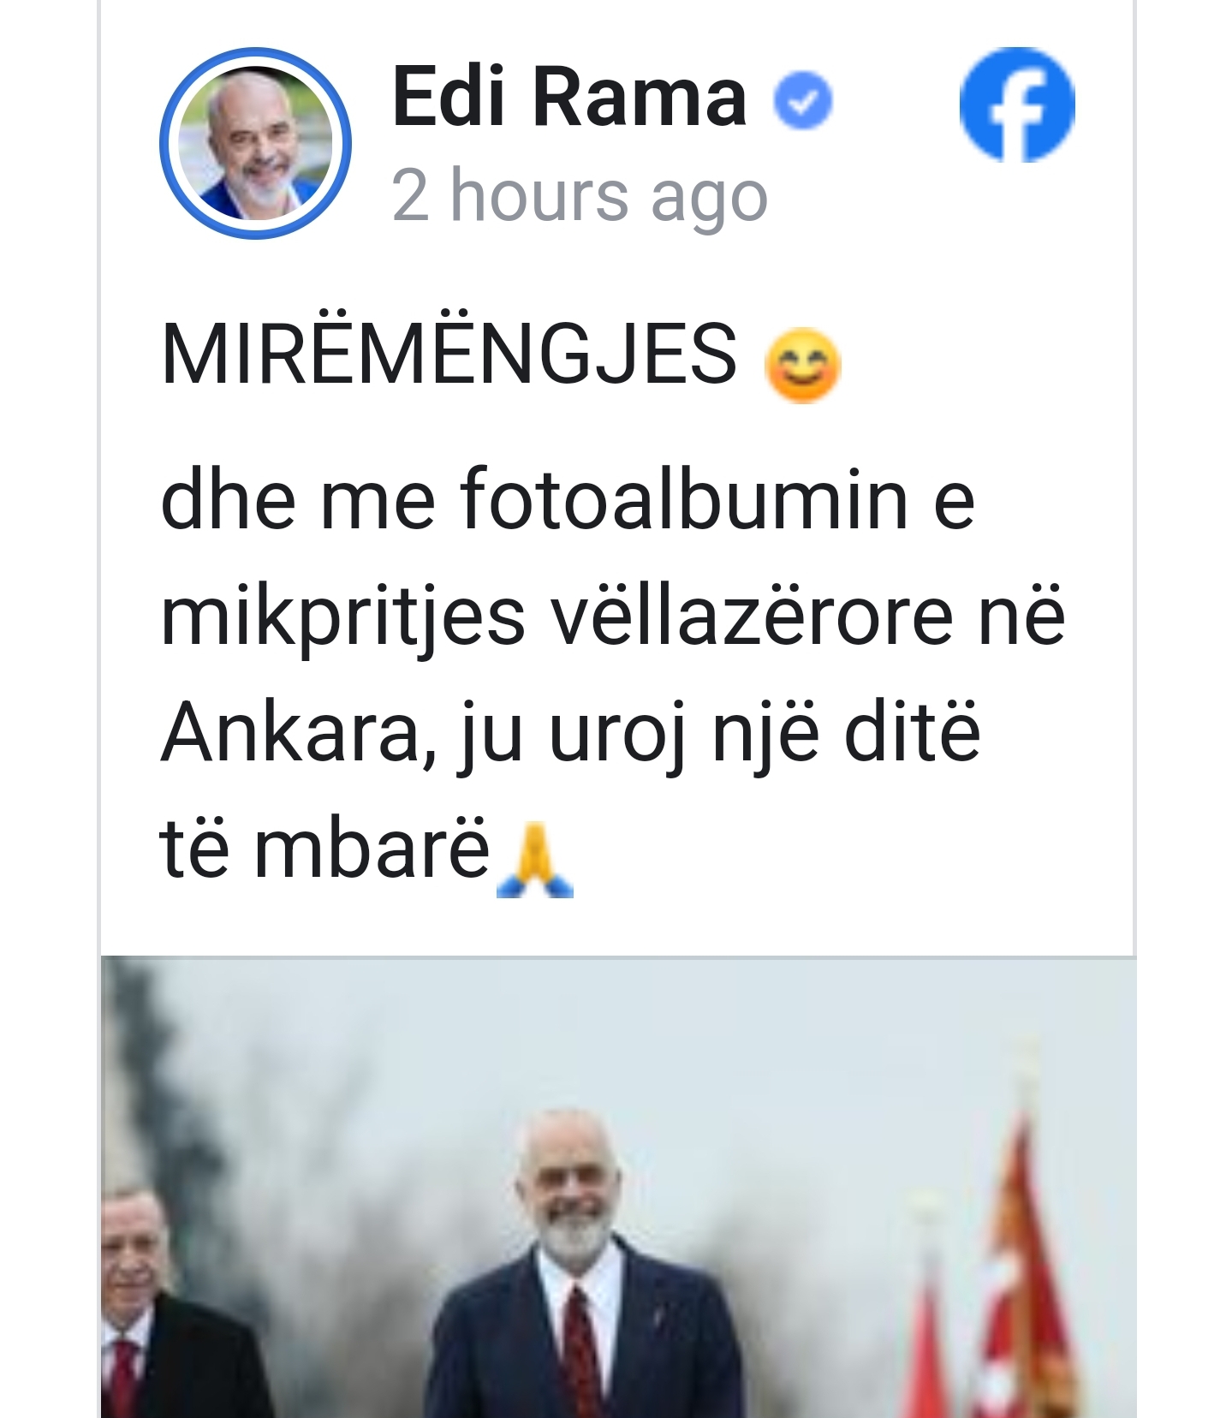This screenshot has width=1232, height=1418.
Task: Click the red flag in photo
Action: [x=1020, y=1267]
